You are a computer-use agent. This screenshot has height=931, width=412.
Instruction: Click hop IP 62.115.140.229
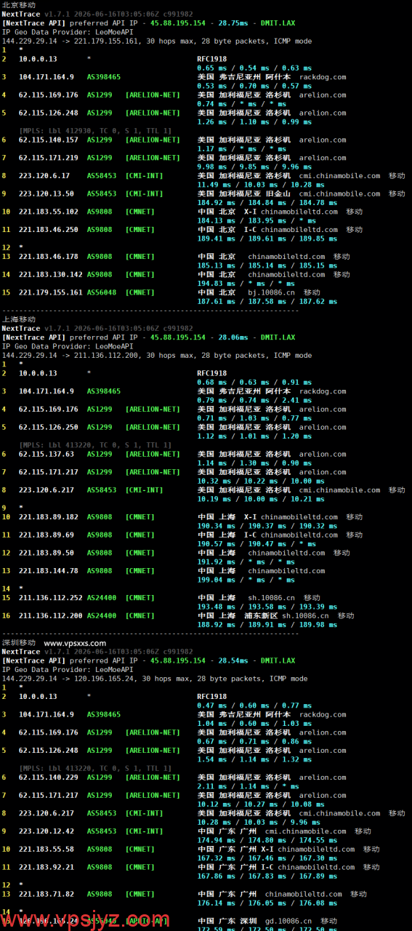[48, 777]
